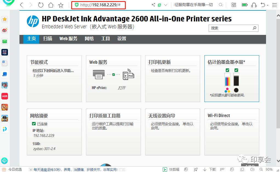The width and height of the screenshot is (280, 172).
Task: Click the green shield security icon
Action: click(77, 5)
